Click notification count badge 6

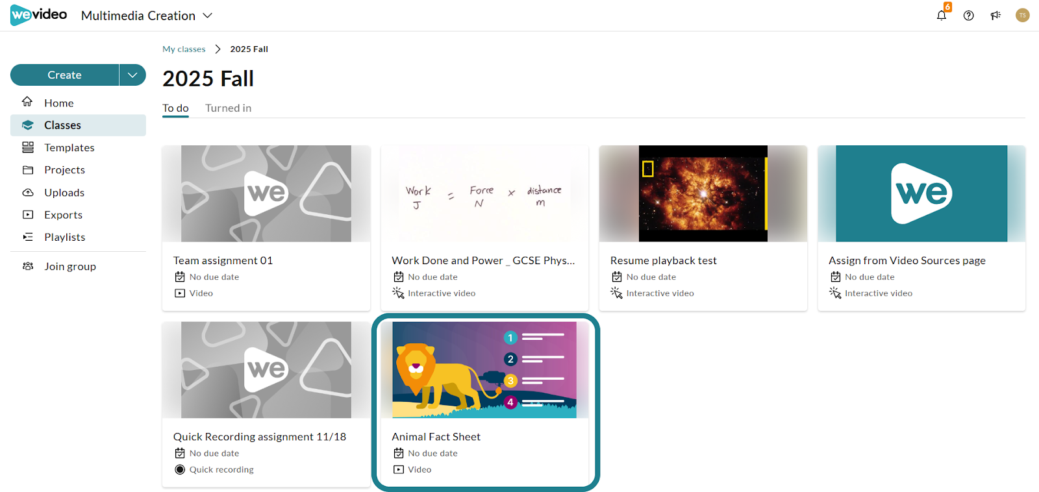947,6
